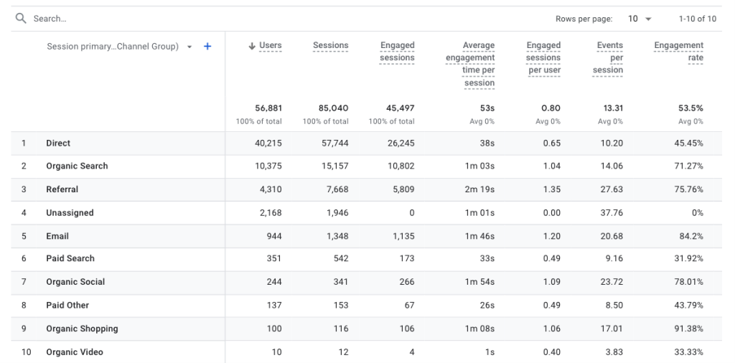Viewport: 735px width, 363px height.
Task: Select the Organic Social row
Action: click(x=75, y=282)
